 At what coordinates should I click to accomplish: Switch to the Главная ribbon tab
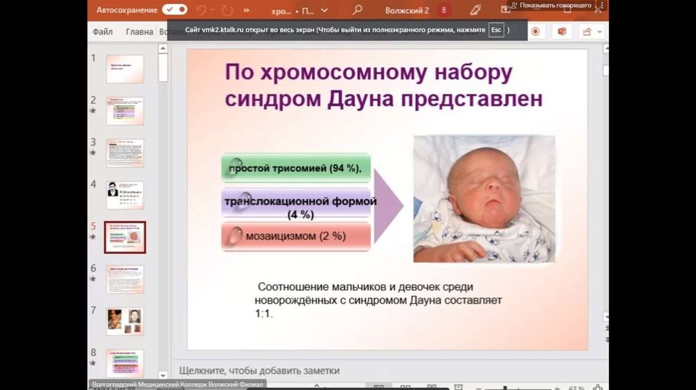139,32
